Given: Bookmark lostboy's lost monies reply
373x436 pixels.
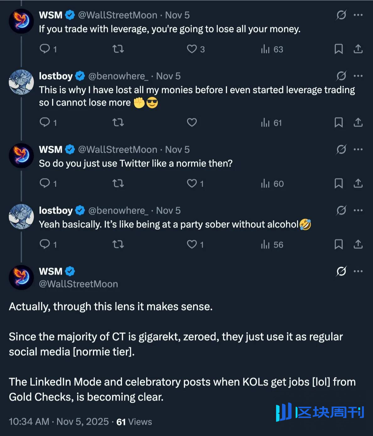Looking at the screenshot, I should click(x=338, y=122).
